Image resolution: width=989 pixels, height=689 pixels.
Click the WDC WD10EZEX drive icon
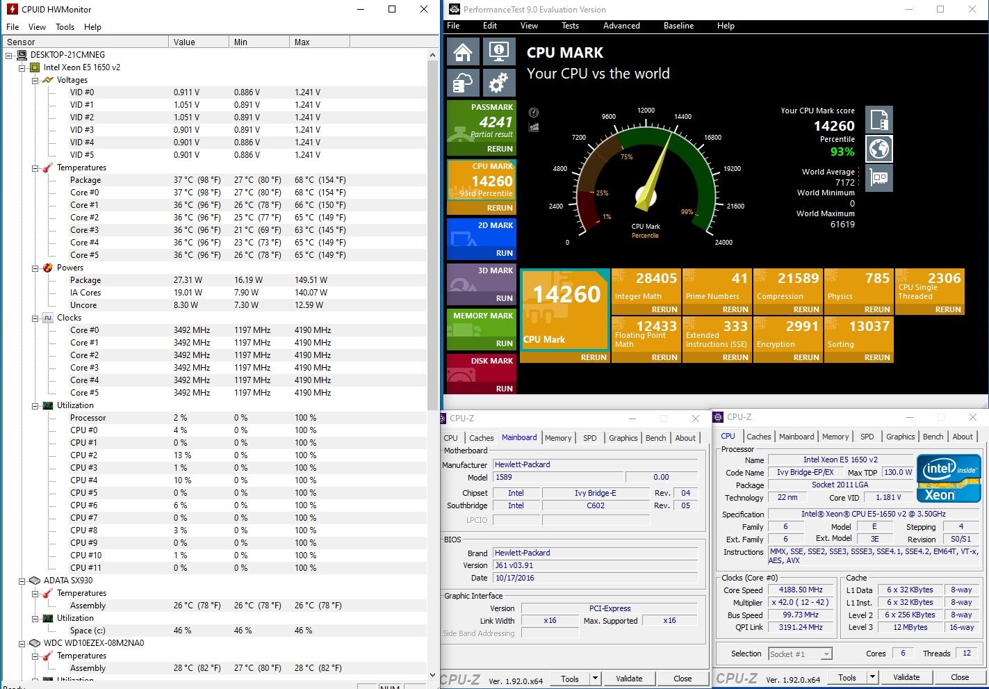point(35,643)
